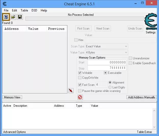Click the Undo Scan button

[x=135, y=29]
